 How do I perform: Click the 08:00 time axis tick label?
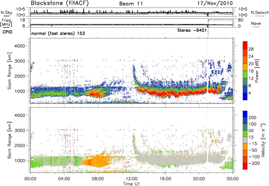click(x=98, y=179)
